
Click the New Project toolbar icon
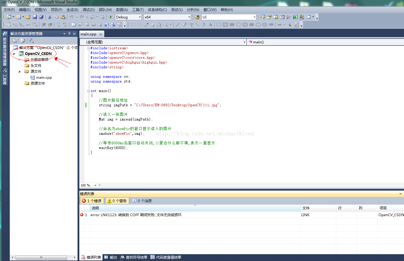(x=8, y=17)
